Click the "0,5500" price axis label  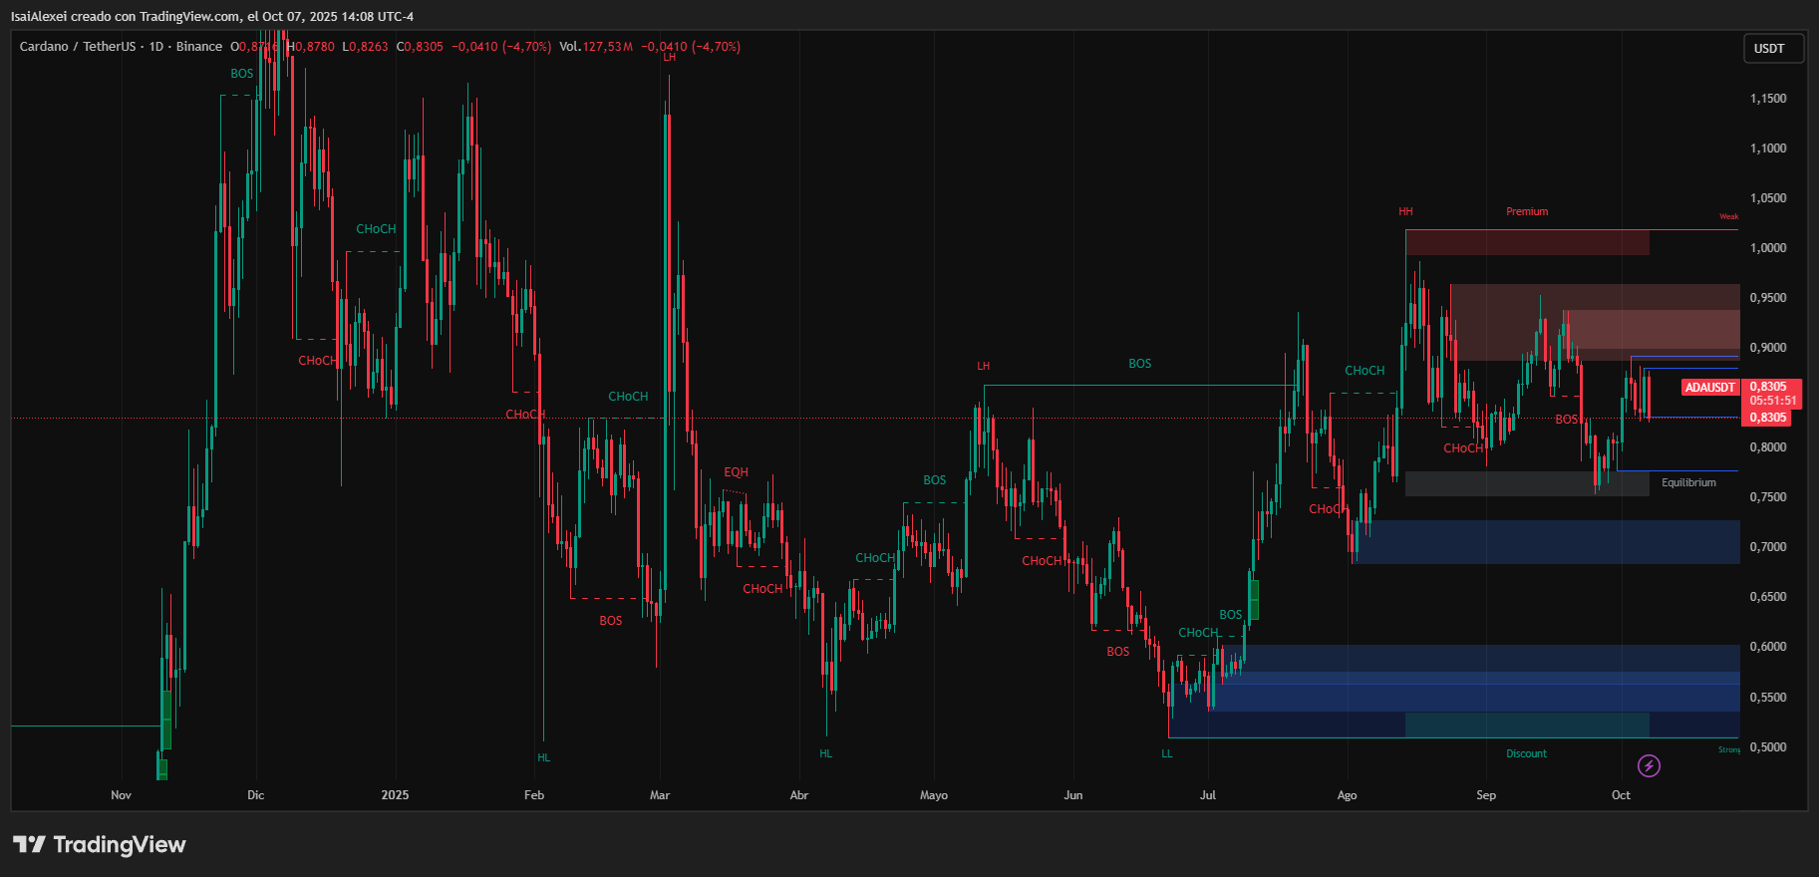1768,698
